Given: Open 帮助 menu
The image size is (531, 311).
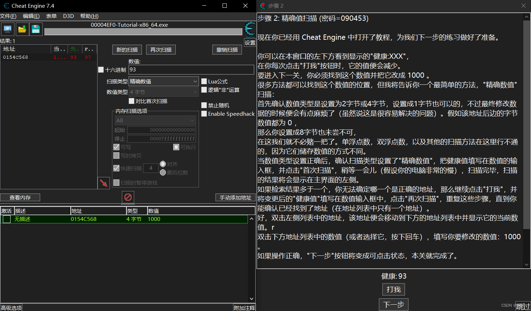Looking at the screenshot, I should tap(89, 16).
